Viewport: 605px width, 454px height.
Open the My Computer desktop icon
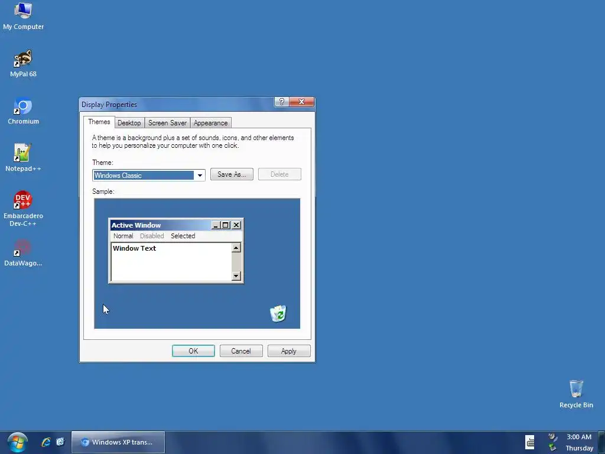point(23,16)
